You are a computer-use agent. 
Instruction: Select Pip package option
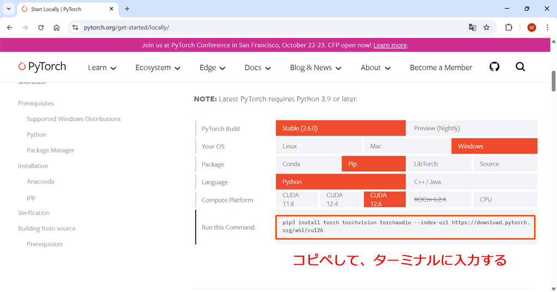374,164
